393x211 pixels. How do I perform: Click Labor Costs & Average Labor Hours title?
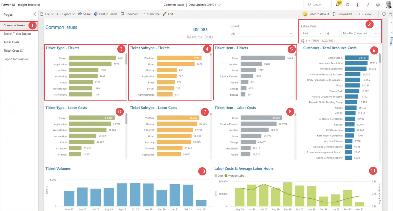tap(244, 169)
